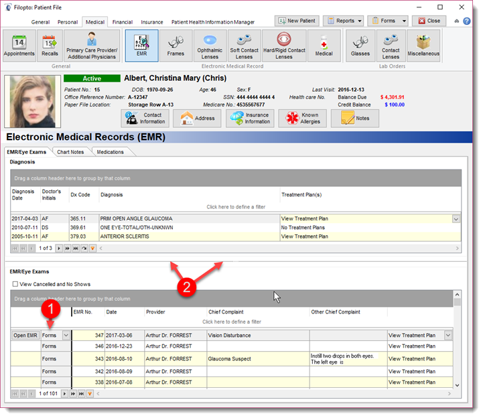
Task: View Known Allergies
Action: tap(303, 119)
